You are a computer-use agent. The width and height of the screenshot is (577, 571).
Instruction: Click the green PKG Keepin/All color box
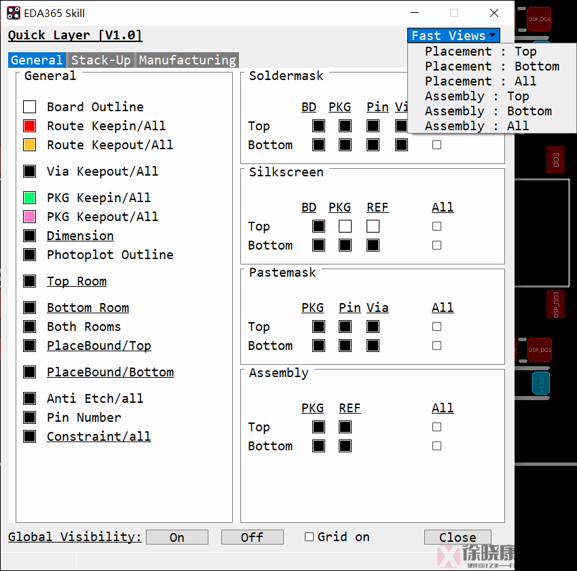point(29,198)
